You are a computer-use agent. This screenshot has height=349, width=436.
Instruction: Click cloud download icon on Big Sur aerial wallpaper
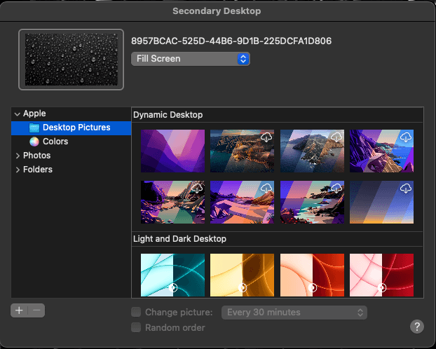pos(266,137)
